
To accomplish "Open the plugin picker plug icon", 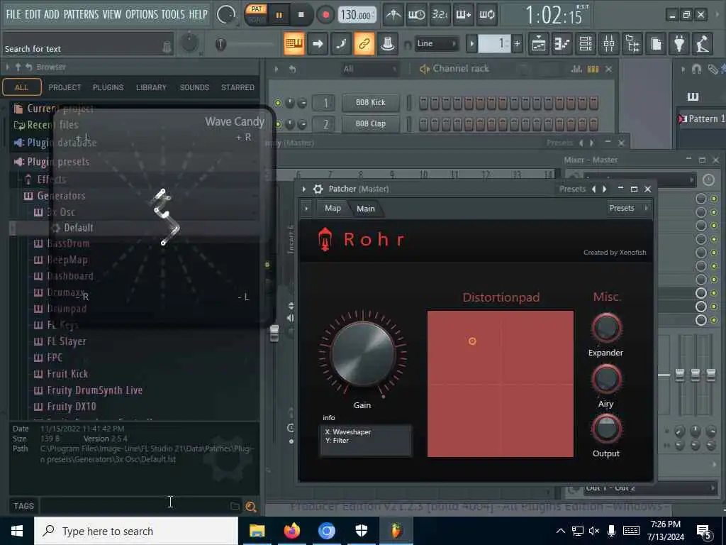I will [x=679, y=44].
